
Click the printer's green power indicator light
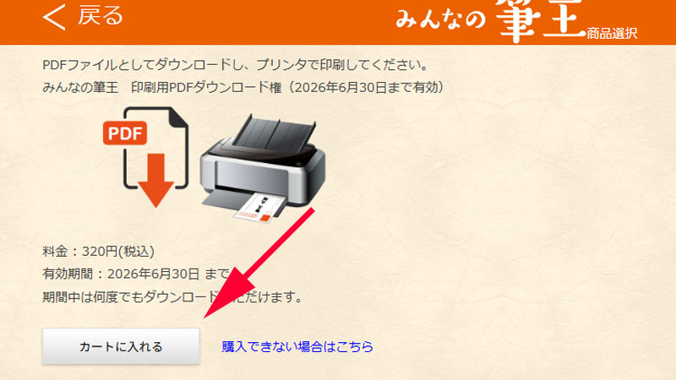[x=298, y=164]
